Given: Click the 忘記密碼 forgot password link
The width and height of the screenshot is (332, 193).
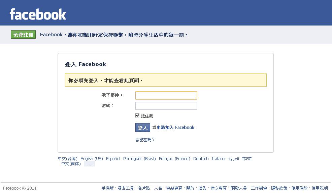Looking at the screenshot, I should (x=145, y=140).
